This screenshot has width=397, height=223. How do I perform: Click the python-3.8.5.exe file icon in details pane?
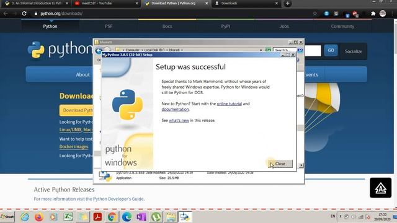105,176
